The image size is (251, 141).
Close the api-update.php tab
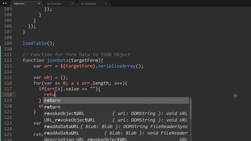pyautogui.click(x=105, y=4)
